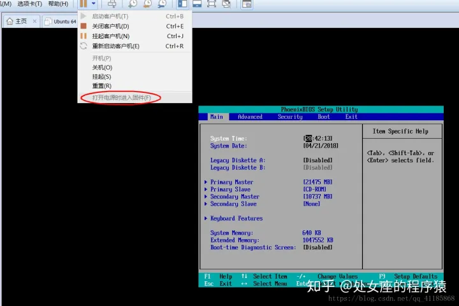Select 关闭客户机(D) menu item

(x=135, y=26)
